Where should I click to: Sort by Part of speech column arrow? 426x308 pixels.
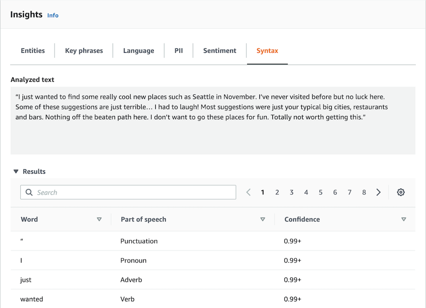click(x=263, y=219)
